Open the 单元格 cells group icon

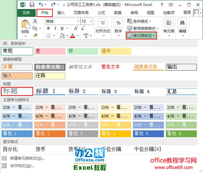[x=169, y=28]
